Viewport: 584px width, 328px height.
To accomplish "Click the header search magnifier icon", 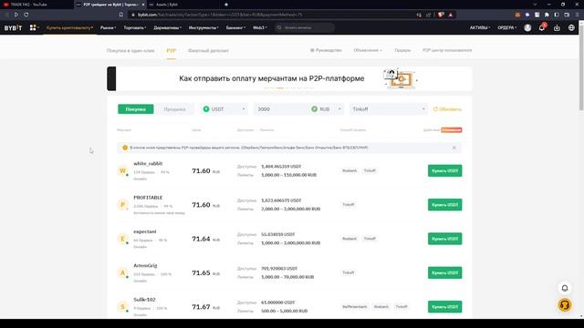I will pyautogui.click(x=279, y=27).
